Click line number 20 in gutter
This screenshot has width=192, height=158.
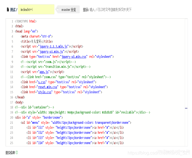click(x=12, y=118)
